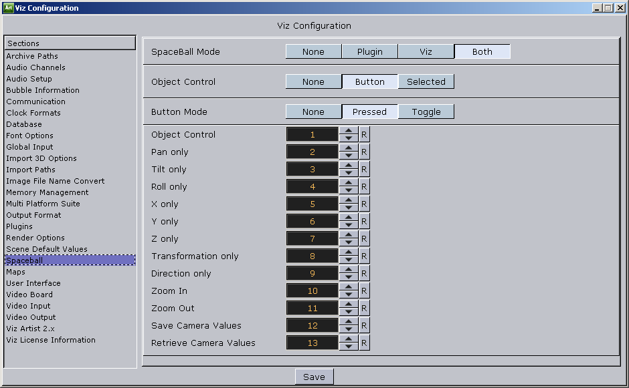Switch Button Mode to Toggle
The width and height of the screenshot is (629, 388).
coord(426,112)
